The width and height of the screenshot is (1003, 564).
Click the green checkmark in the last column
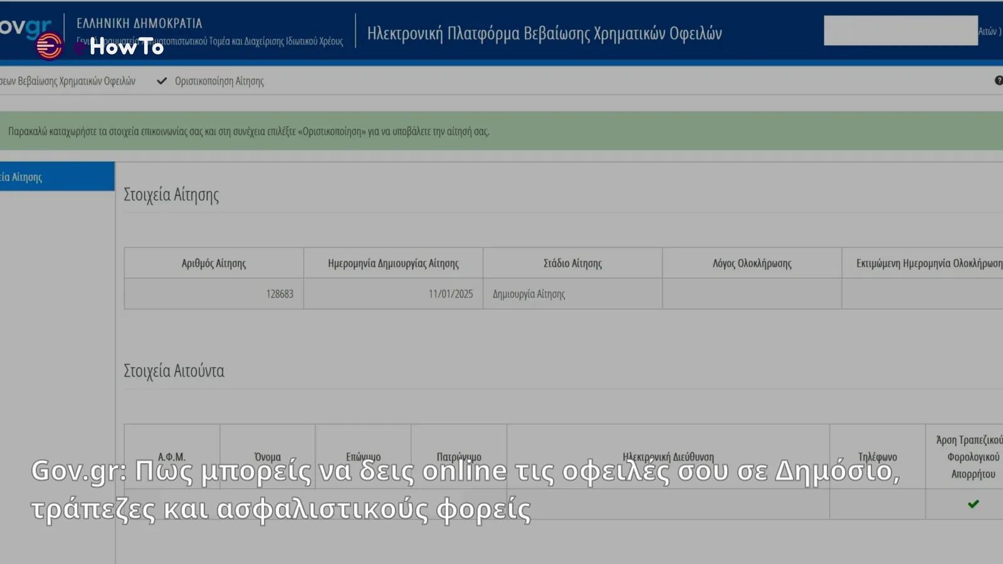pyautogui.click(x=974, y=504)
